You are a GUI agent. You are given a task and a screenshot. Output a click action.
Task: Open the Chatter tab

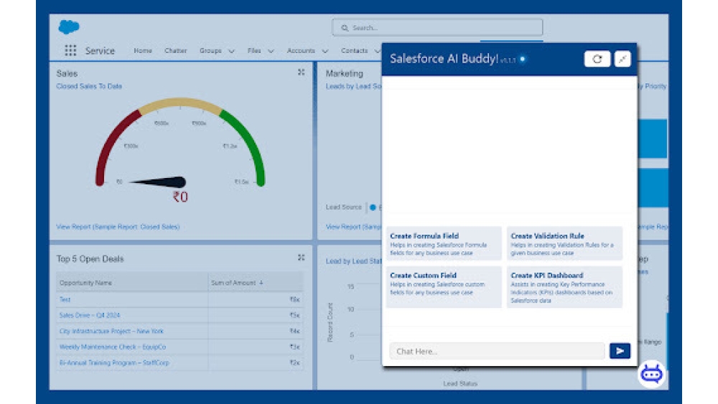175,51
